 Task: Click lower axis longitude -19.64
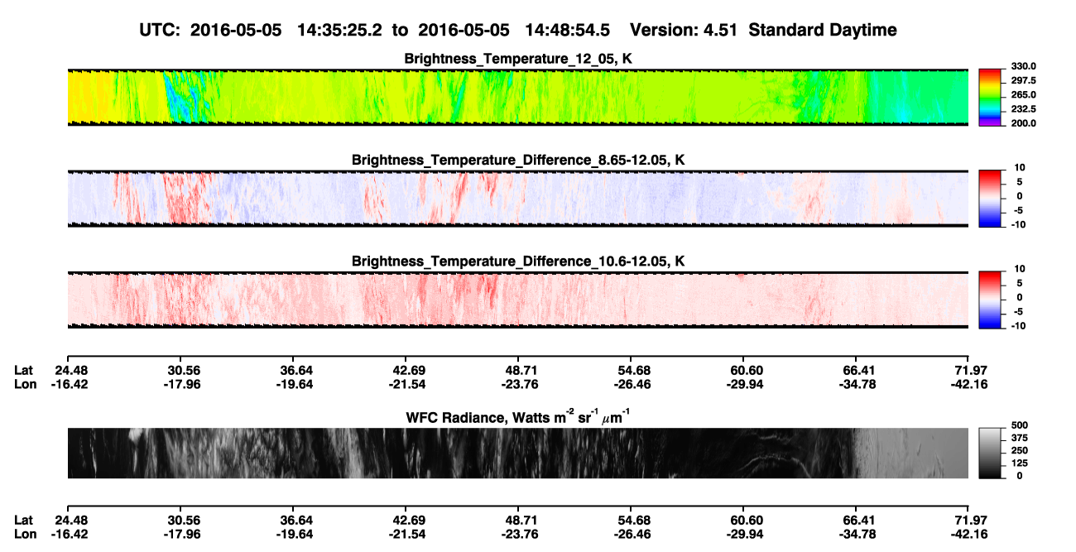[293, 534]
